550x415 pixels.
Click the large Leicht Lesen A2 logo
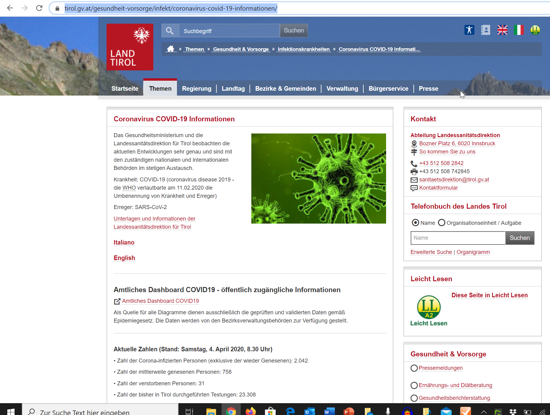[429, 311]
